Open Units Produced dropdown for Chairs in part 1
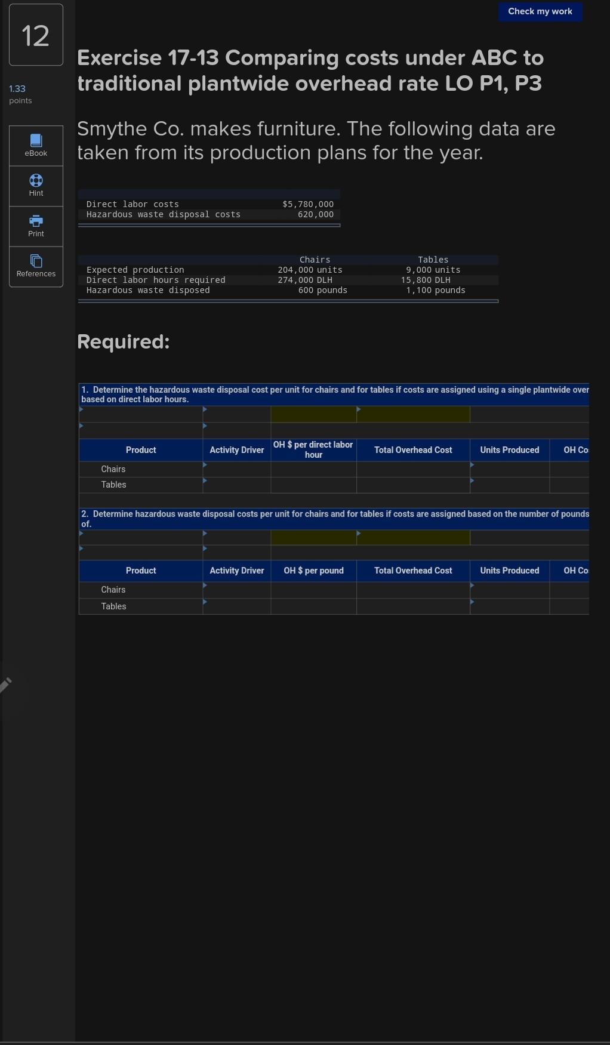610x1045 pixels. pyautogui.click(x=509, y=469)
